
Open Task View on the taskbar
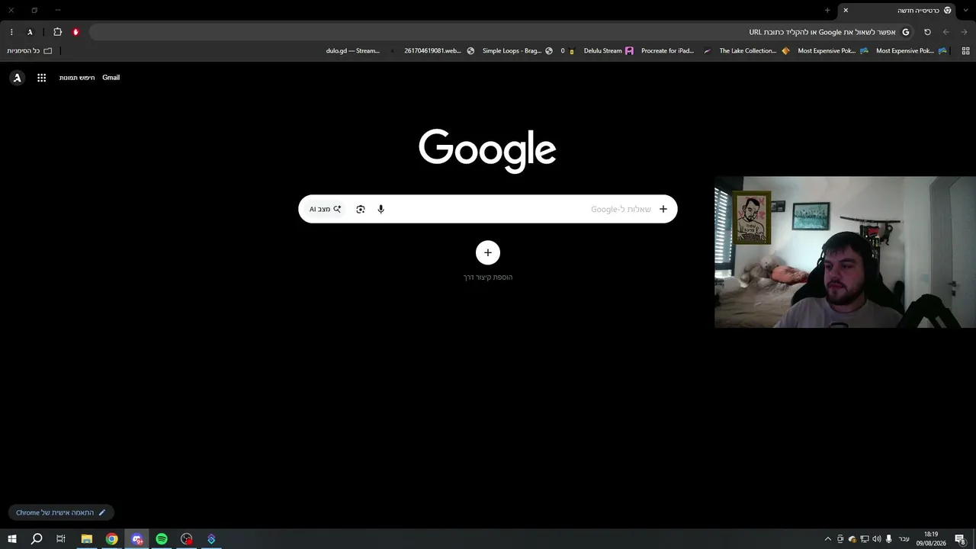[61, 539]
